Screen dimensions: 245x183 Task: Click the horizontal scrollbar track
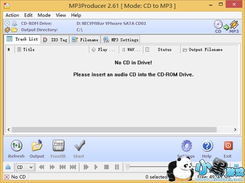click(114, 130)
